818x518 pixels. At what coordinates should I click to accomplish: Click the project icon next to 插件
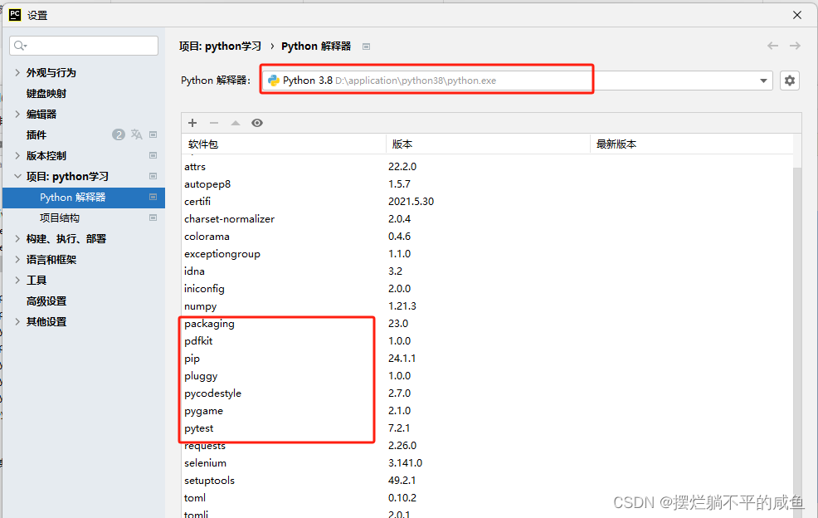coord(153,134)
